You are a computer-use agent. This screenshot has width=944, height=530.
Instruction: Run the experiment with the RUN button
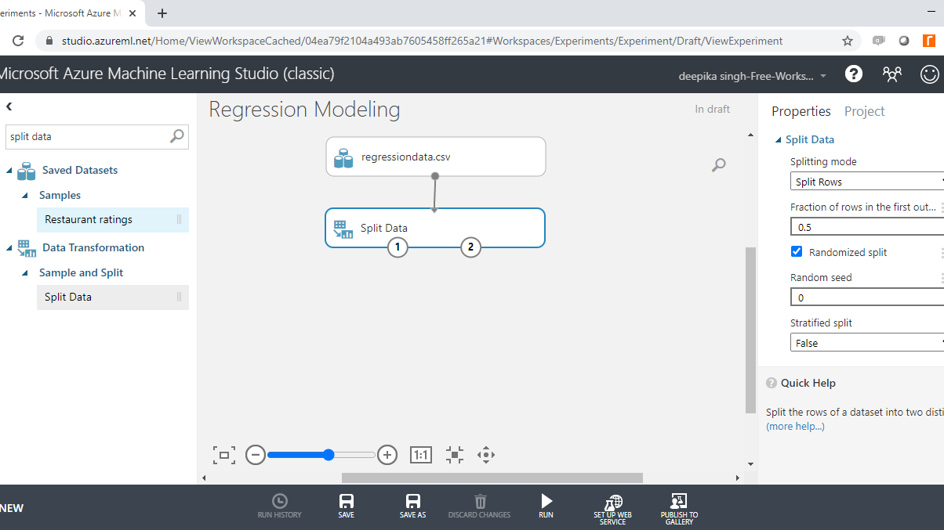click(x=546, y=506)
